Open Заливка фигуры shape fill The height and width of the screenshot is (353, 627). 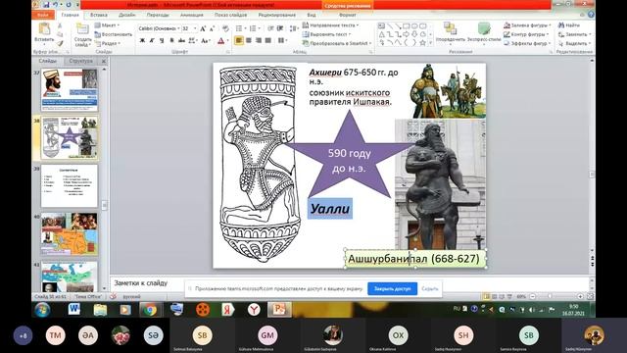(527, 25)
